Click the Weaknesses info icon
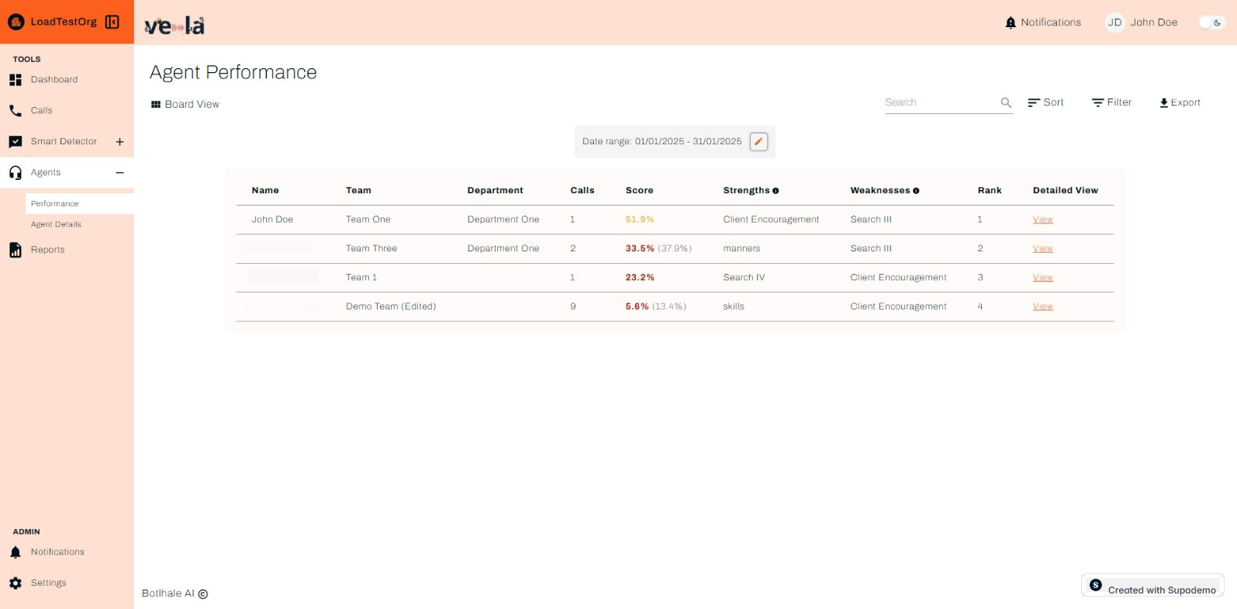 pyautogui.click(x=916, y=191)
